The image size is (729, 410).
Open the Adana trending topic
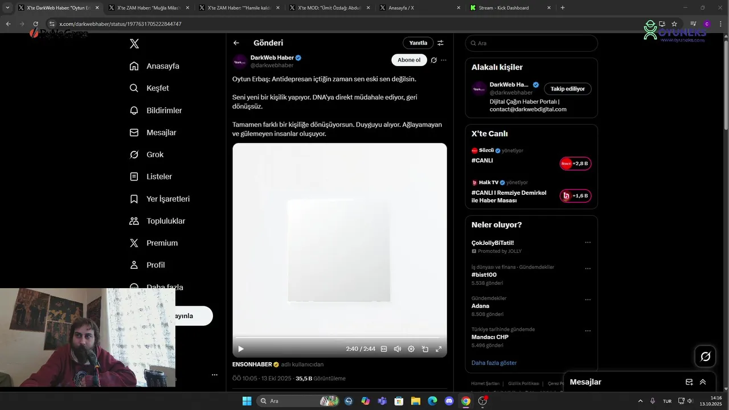[480, 306]
